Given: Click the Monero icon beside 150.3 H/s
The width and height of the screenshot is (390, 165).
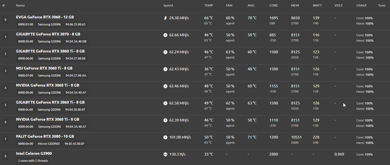Looking at the screenshot, I should click(x=165, y=154).
